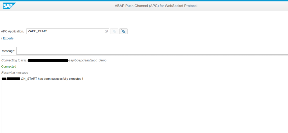The image size is (288, 133).
Task: Select the 'Receiving message' log line
Action: click(x=15, y=73)
